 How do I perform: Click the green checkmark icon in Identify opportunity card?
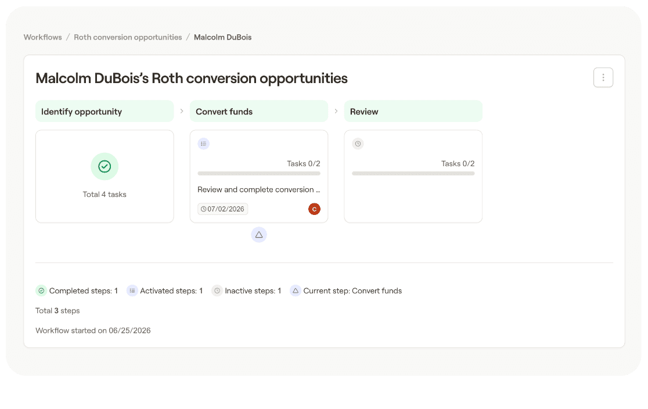[x=105, y=166]
